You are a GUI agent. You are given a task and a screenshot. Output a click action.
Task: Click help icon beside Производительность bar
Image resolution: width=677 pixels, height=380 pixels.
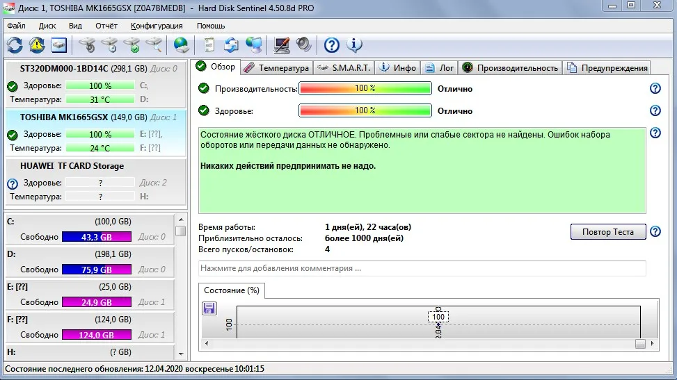(x=655, y=88)
